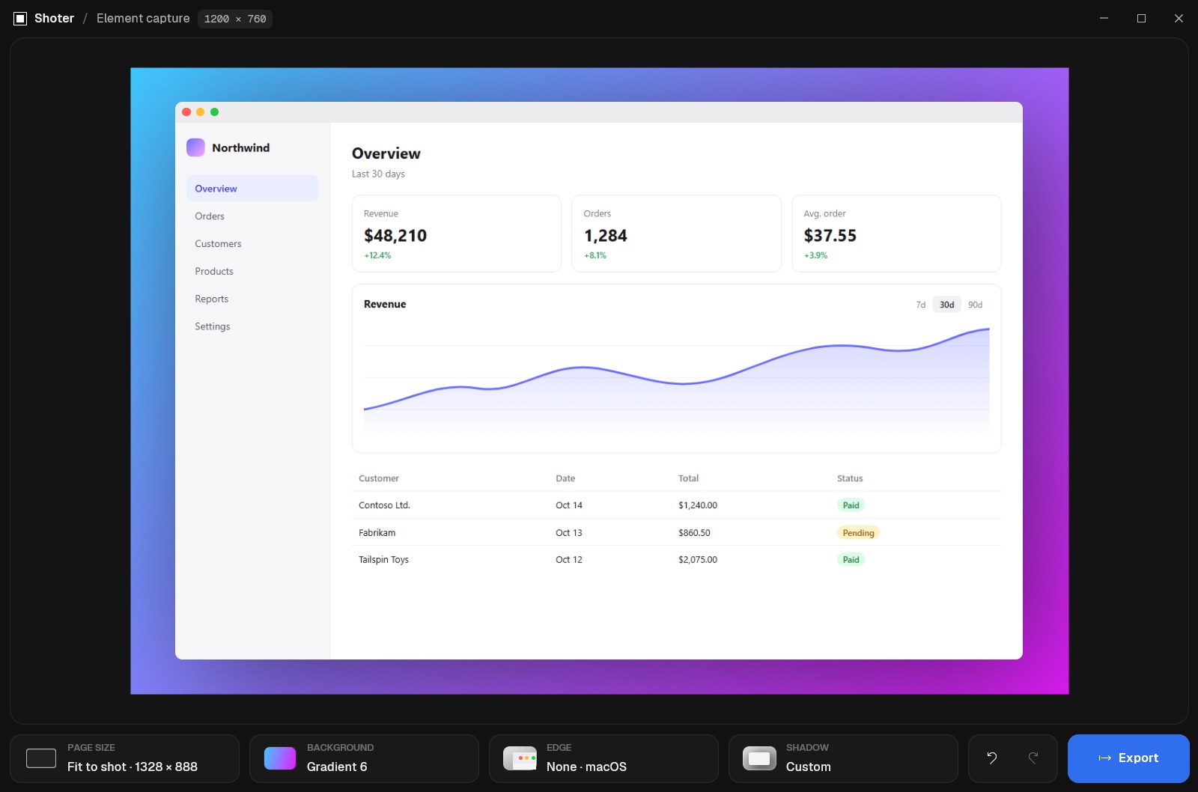Switch revenue chart to 90d range
This screenshot has width=1198, height=792.
click(975, 305)
